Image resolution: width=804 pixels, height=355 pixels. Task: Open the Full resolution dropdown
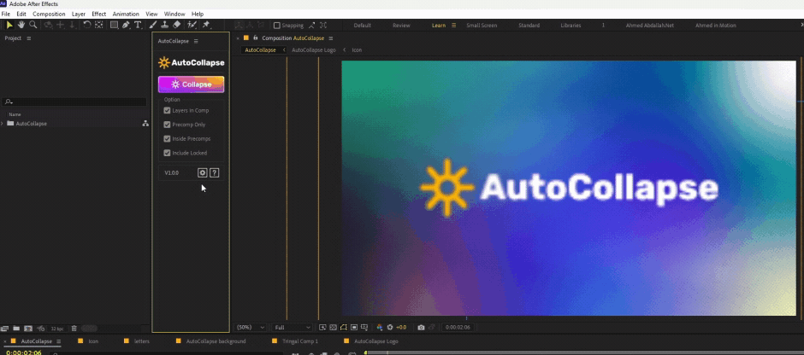[x=293, y=328]
